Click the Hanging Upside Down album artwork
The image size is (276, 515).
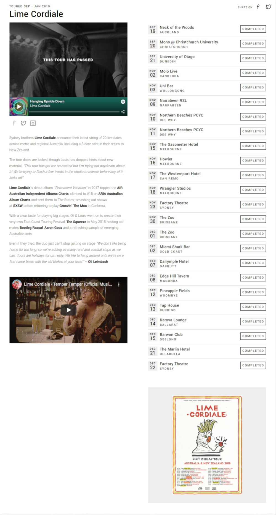[x=19, y=106]
